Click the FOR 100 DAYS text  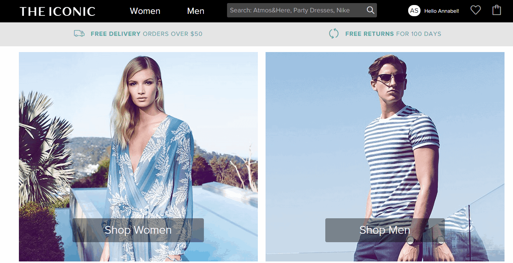(419, 34)
